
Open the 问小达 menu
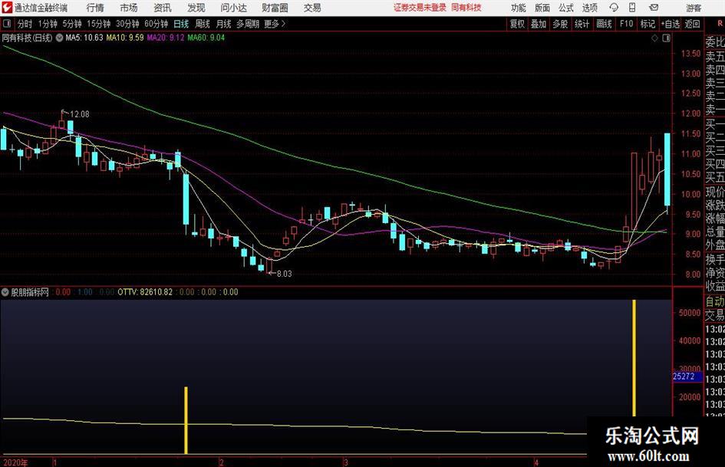(233, 8)
